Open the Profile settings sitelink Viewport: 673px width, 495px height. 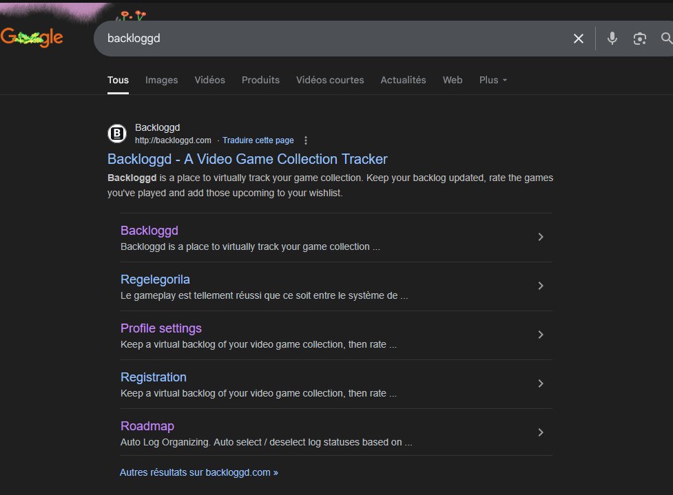pos(161,328)
